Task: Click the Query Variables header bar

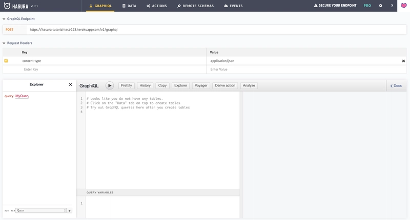Action: coord(158,192)
